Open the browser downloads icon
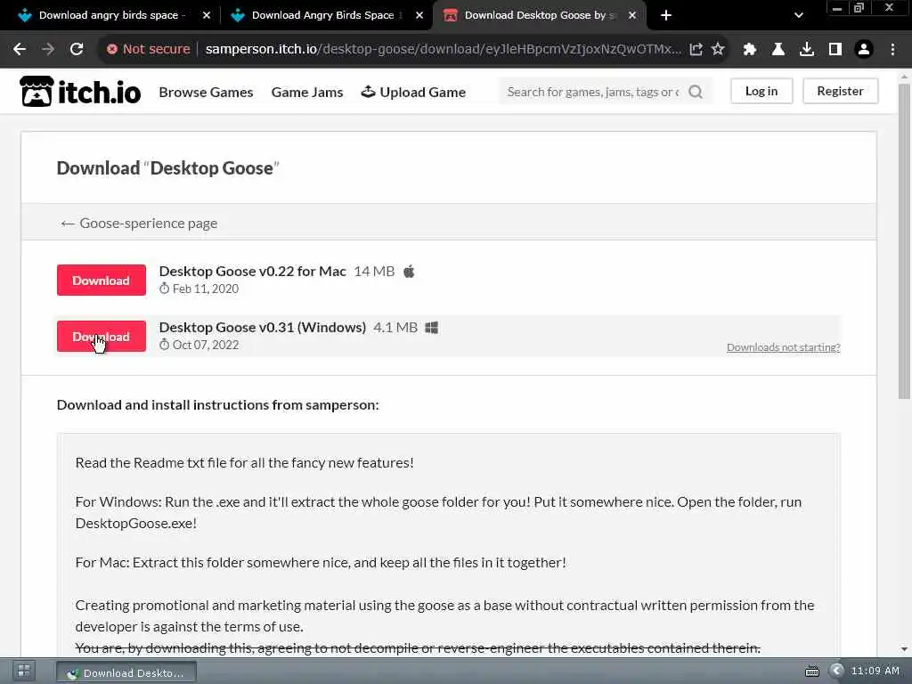Viewport: 912px width, 684px height. click(x=807, y=50)
